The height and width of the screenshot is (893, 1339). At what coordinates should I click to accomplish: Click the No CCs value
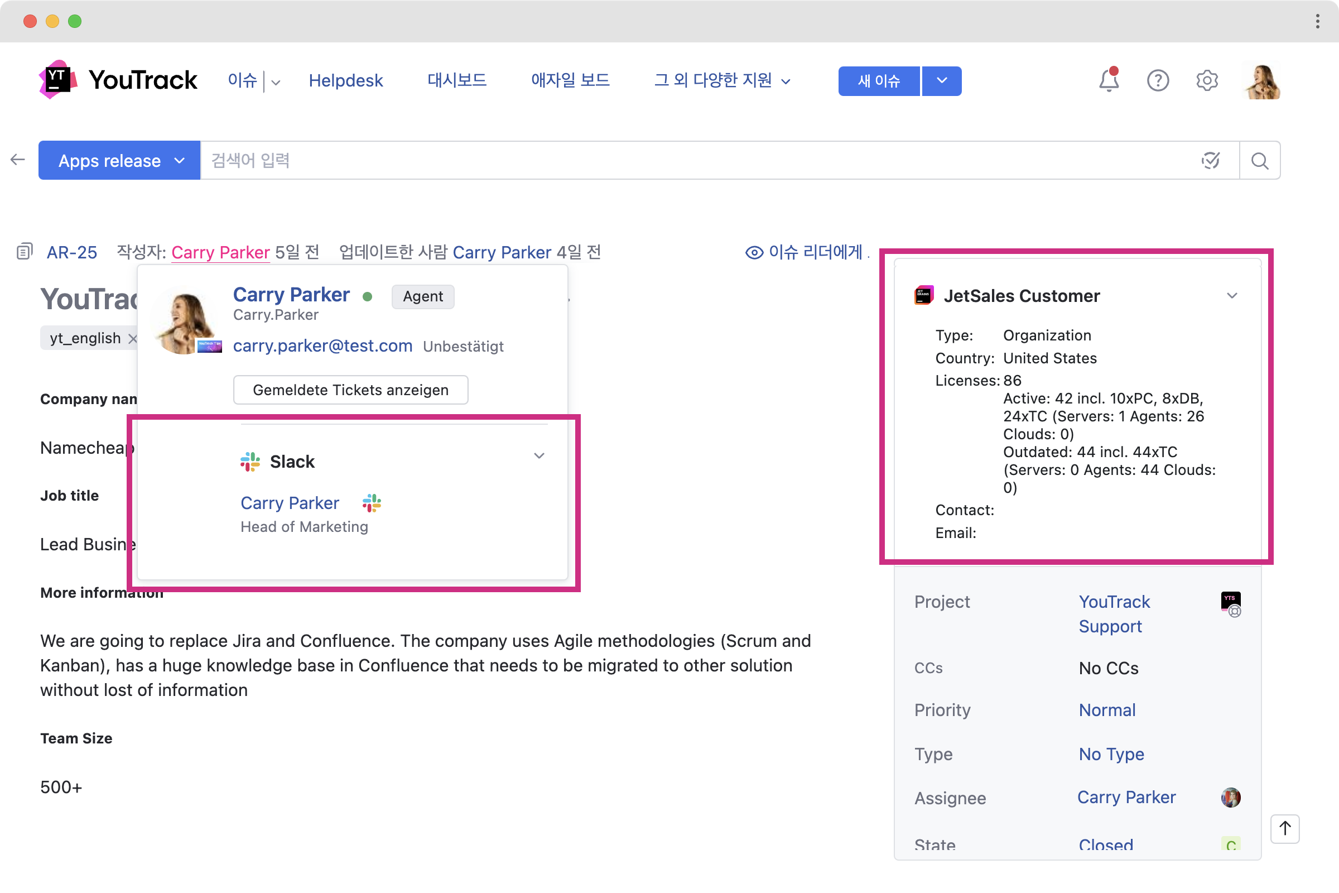[1109, 668]
